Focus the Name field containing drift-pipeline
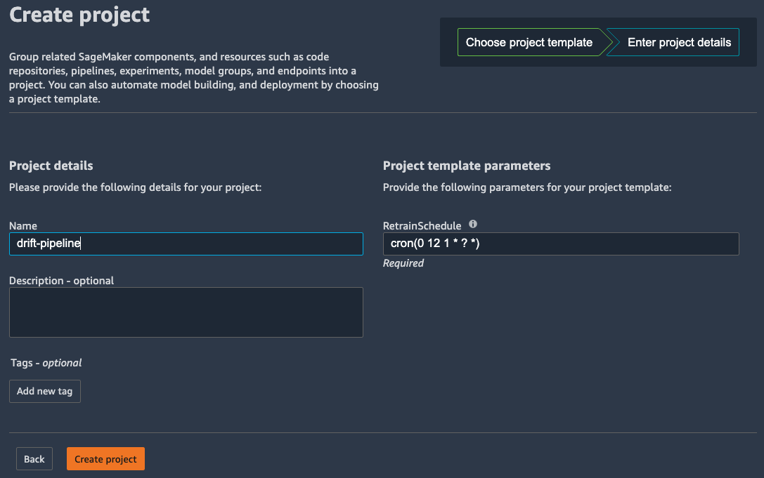Viewport: 764px width, 478px height. click(186, 244)
